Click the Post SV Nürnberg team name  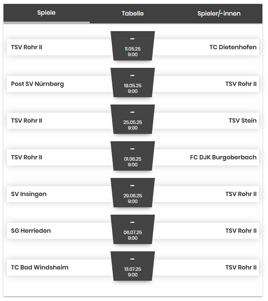[x=38, y=84]
